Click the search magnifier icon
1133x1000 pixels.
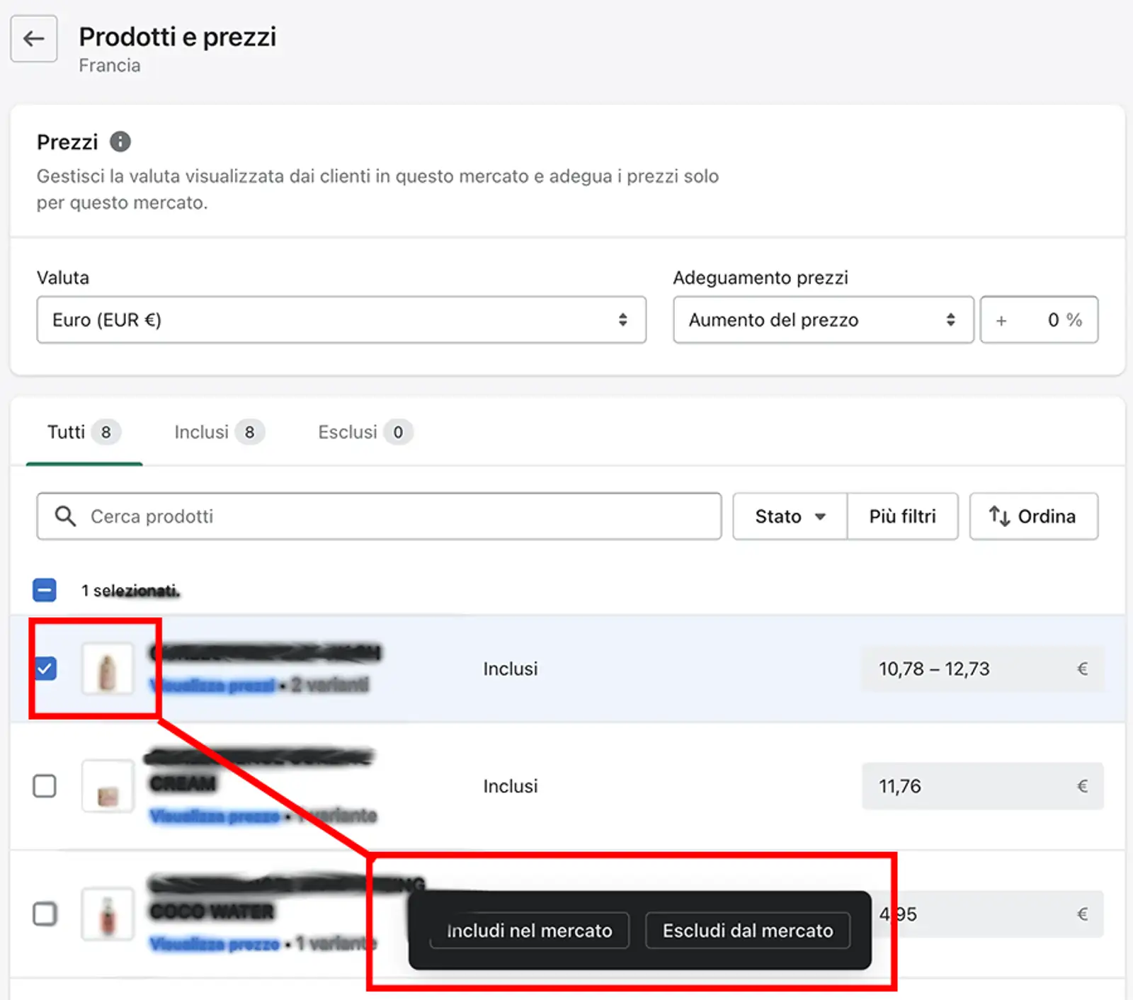[x=65, y=516]
